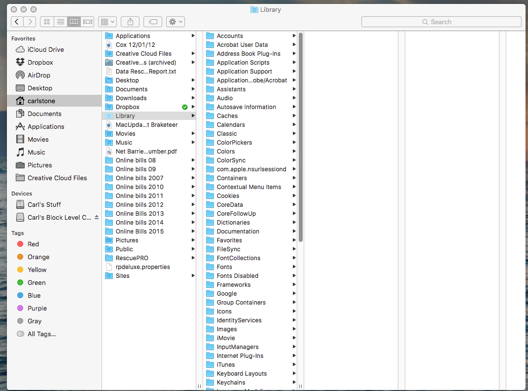Switch to column view
Viewport: 528px width, 391px height.
[x=74, y=22]
